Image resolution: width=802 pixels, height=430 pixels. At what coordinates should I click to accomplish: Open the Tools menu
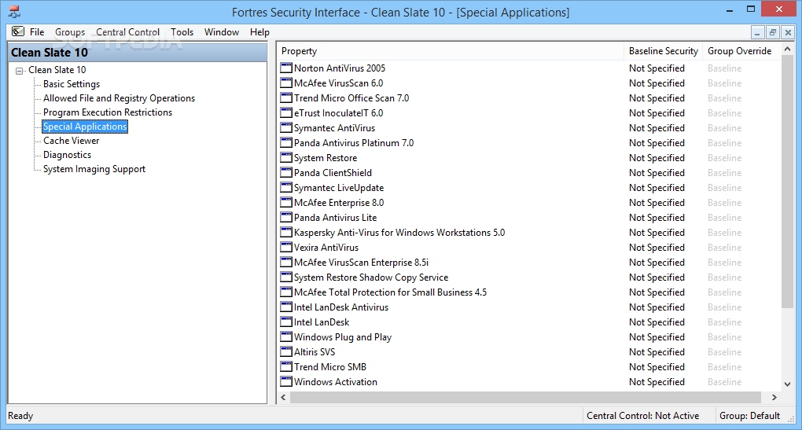(x=182, y=31)
